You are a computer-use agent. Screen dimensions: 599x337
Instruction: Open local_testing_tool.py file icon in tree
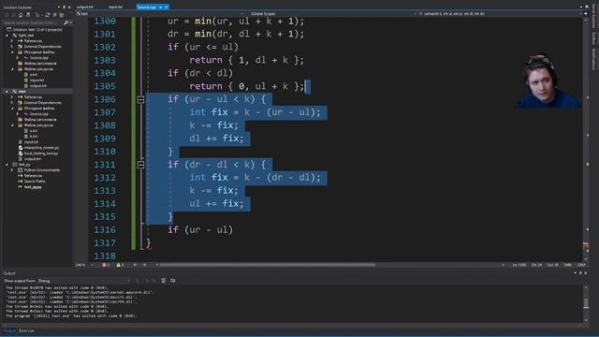point(21,154)
